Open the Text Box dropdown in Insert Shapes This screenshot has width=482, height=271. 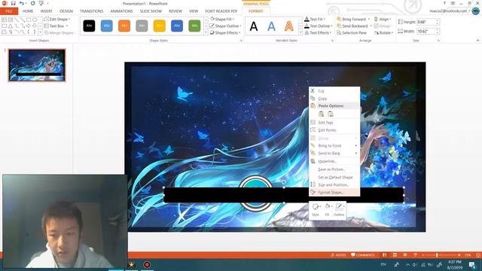[x=56, y=26]
